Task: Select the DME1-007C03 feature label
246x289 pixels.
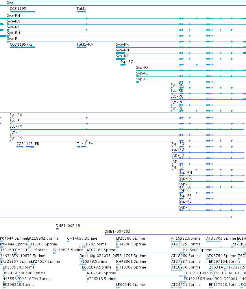Action: click(x=117, y=232)
